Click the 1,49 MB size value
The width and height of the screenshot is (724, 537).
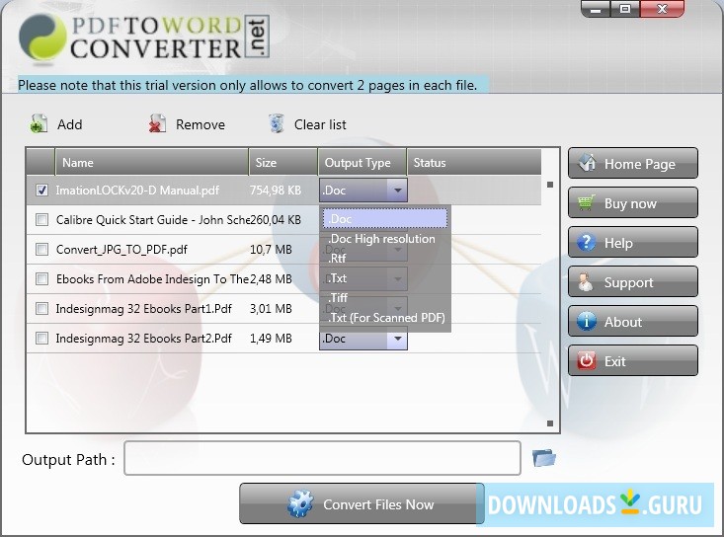271,339
